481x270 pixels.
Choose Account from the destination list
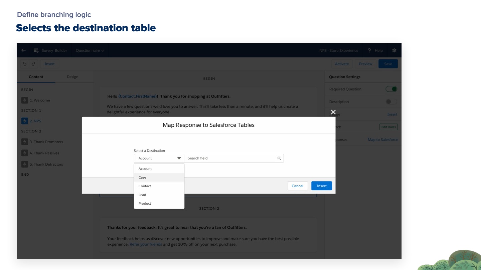(159, 169)
